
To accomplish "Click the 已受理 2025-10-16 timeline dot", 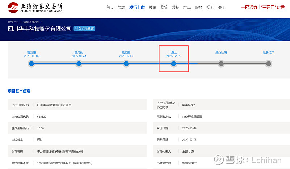I will click(32, 64).
